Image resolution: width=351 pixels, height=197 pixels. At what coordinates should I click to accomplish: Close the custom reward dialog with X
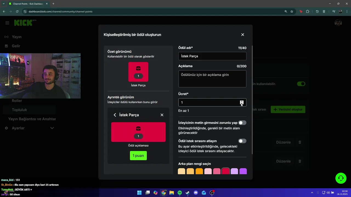(x=242, y=35)
